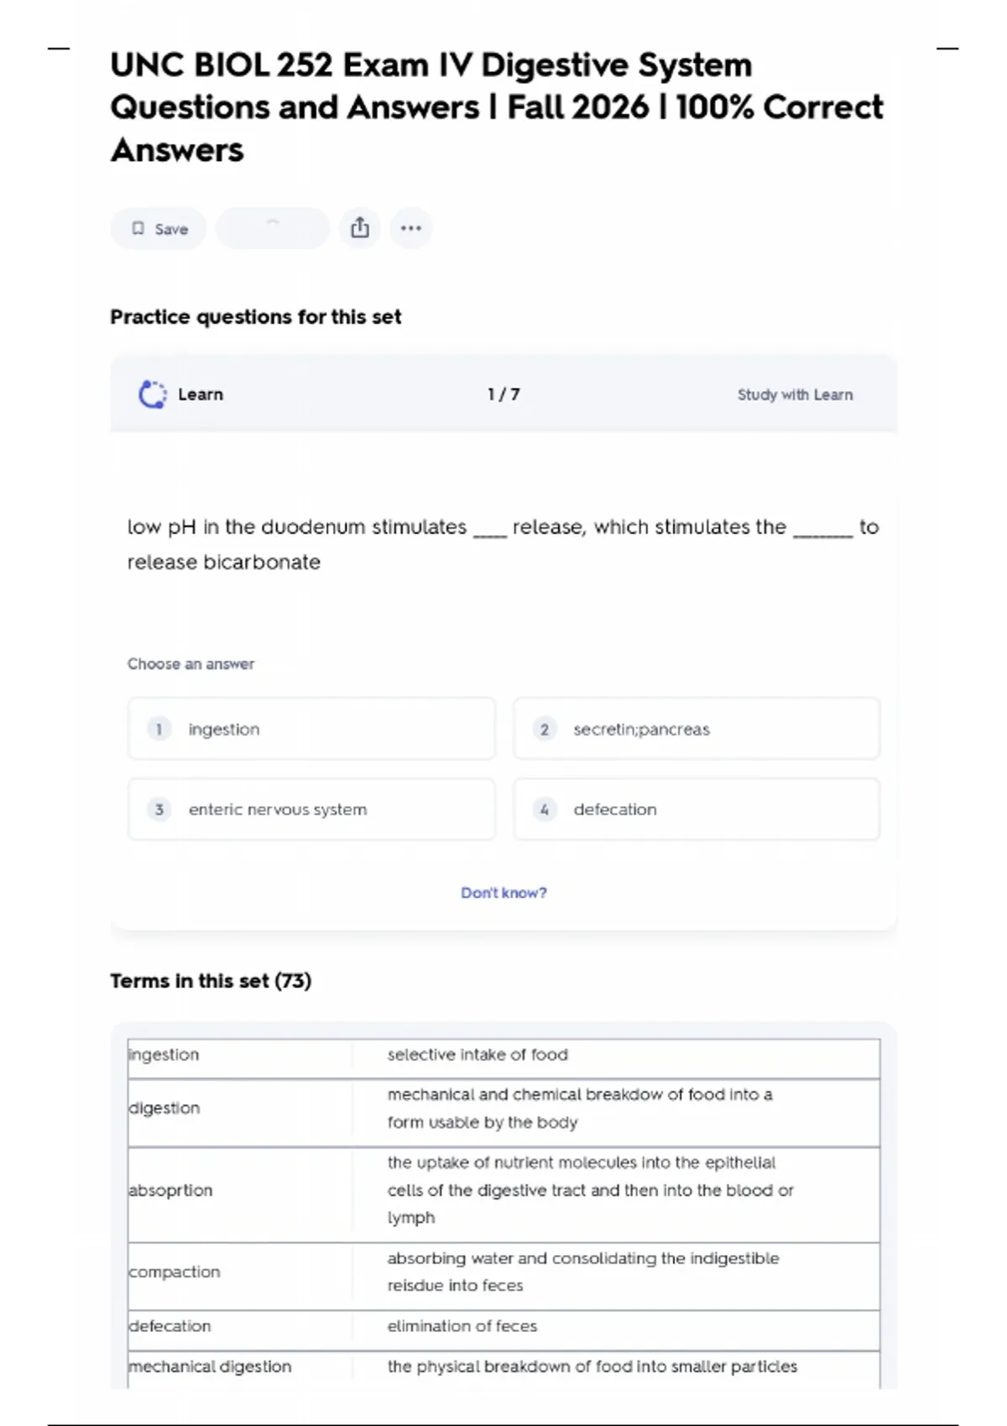Click the 'digestion' term row
1007x1426 pixels.
[x=164, y=1108]
